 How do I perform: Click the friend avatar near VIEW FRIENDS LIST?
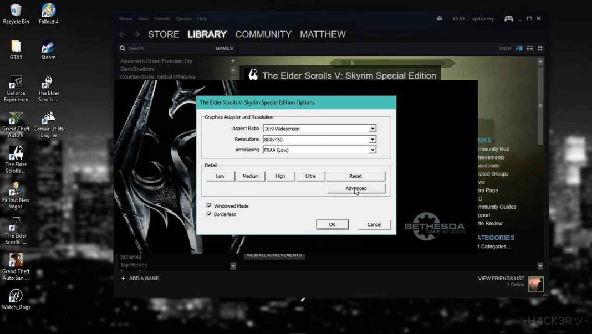(535, 284)
